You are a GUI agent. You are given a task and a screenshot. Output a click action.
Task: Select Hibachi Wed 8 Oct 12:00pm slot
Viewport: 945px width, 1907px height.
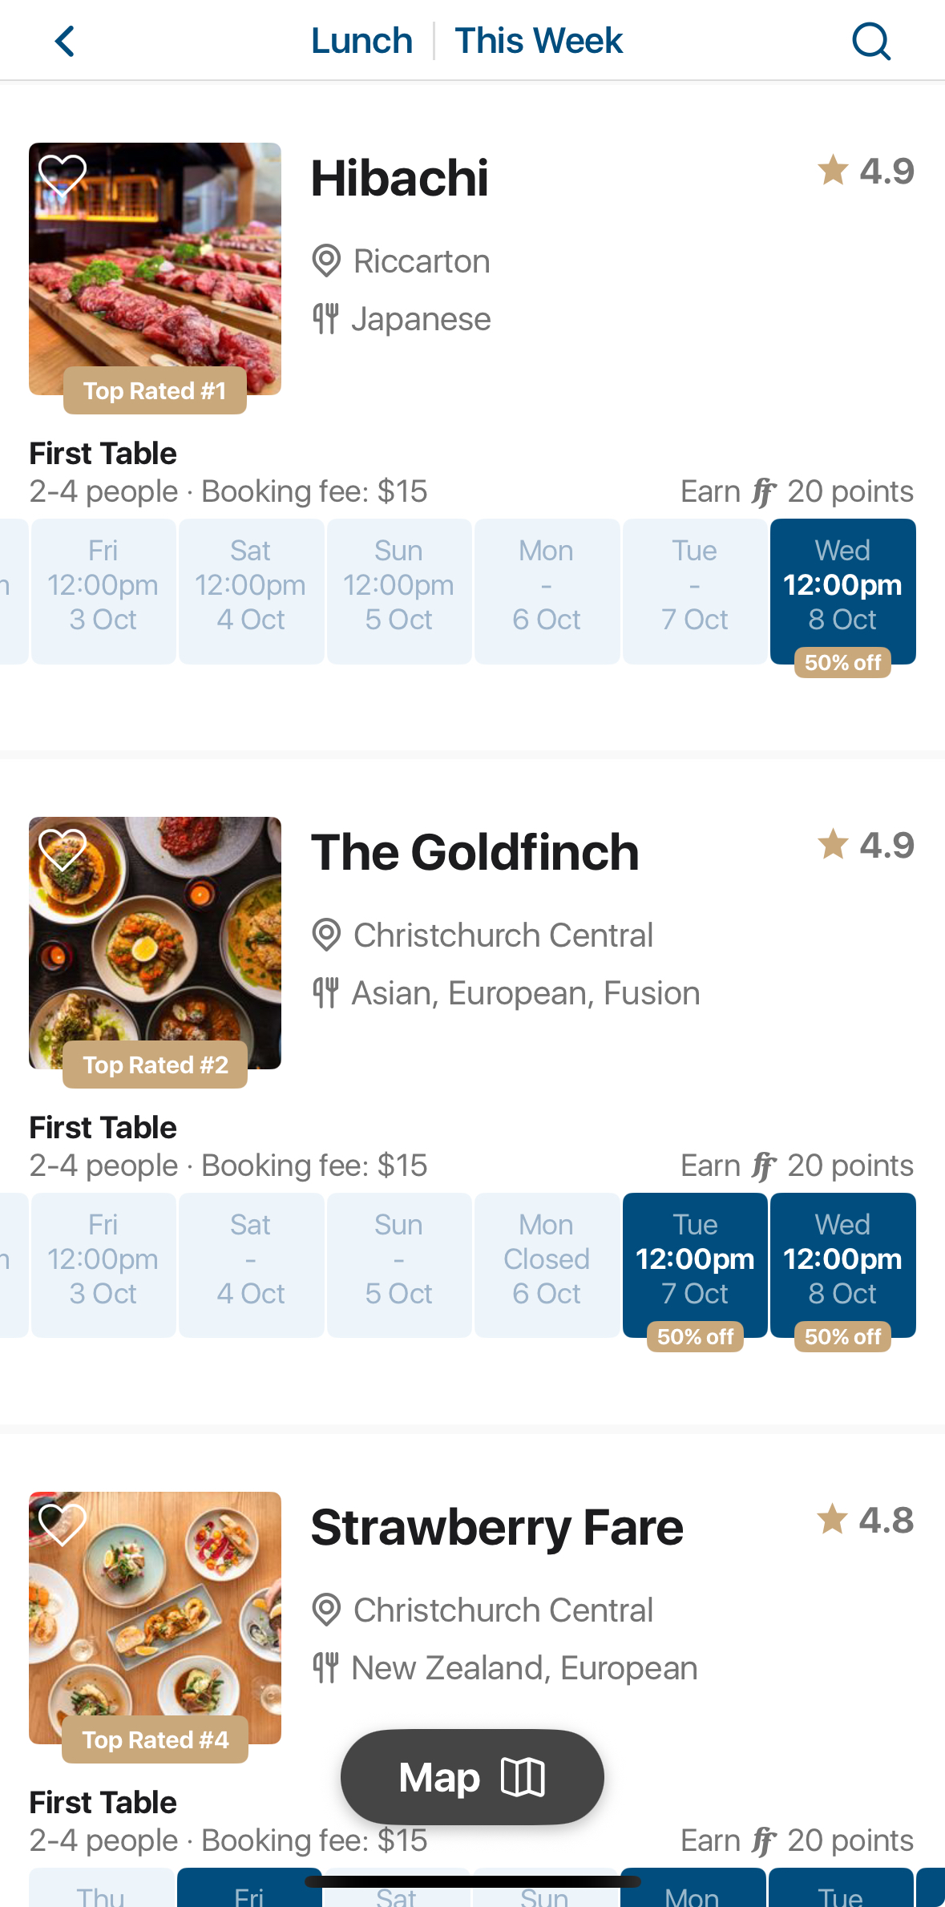(842, 592)
